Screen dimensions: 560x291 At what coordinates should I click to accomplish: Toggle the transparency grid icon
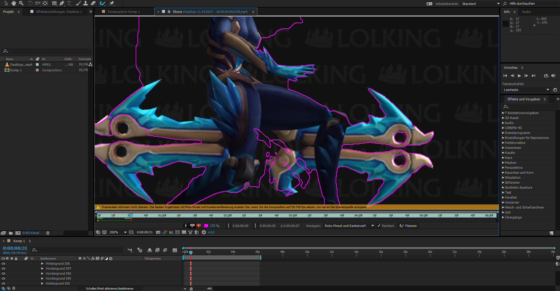tap(184, 232)
